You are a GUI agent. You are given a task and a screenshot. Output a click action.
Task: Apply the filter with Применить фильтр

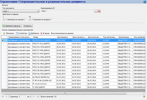pos(12,26)
